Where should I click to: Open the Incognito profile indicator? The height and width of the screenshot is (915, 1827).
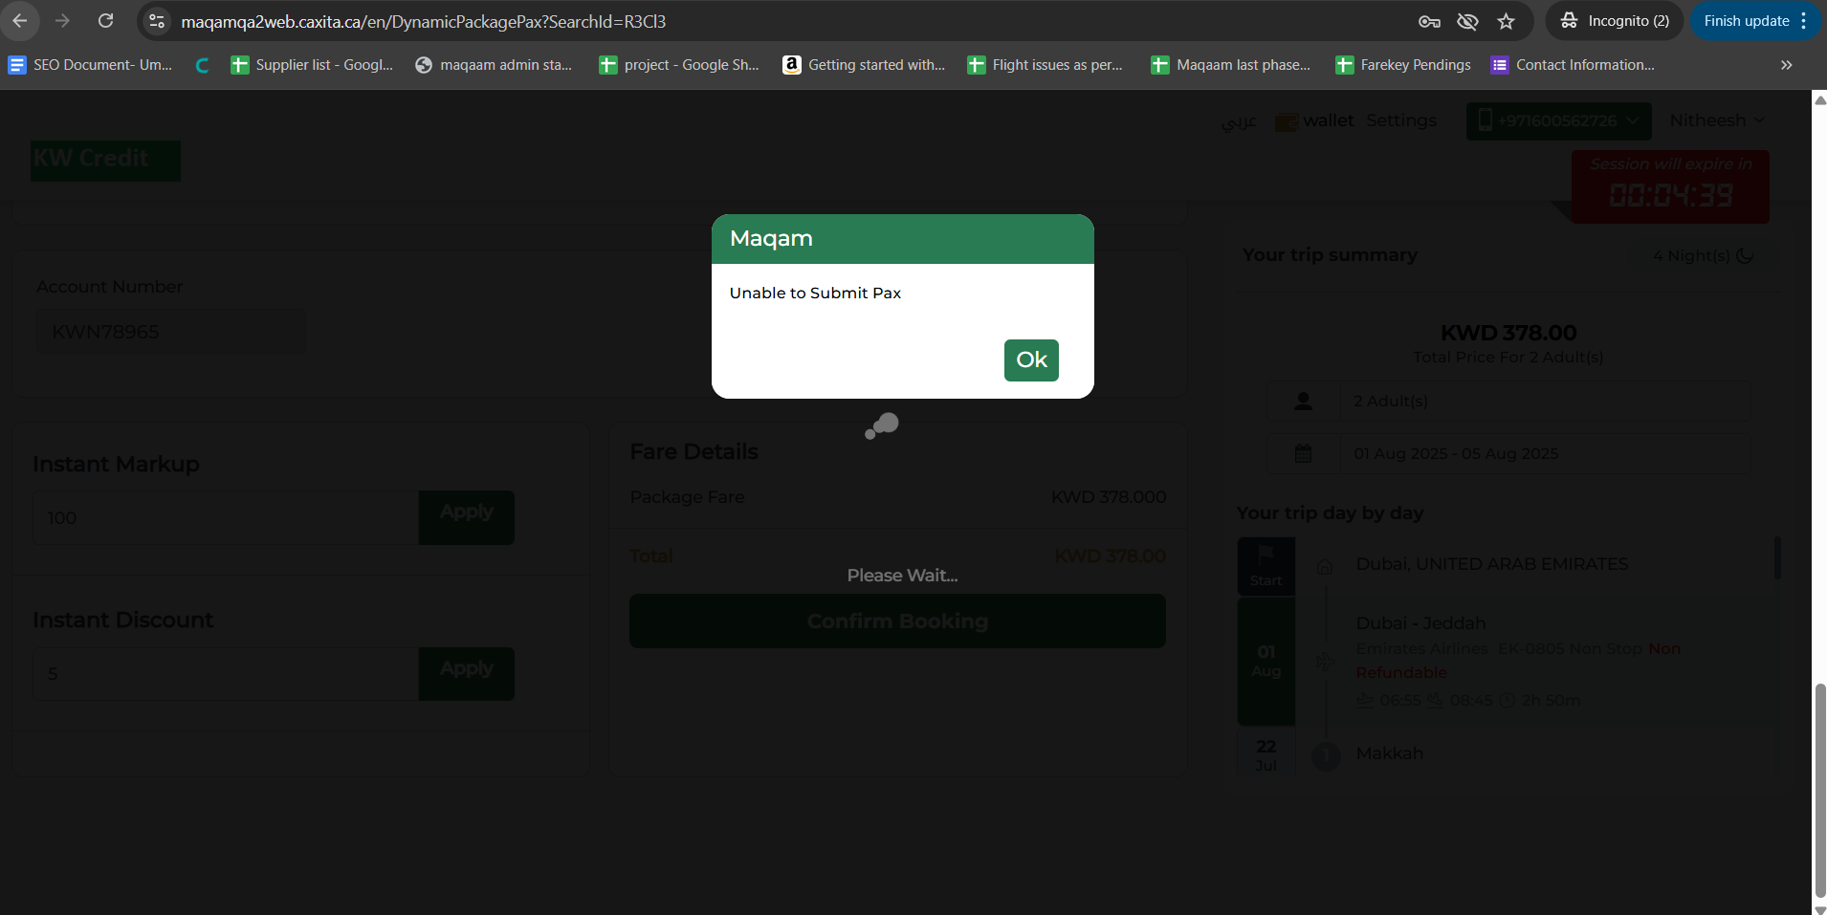[1615, 21]
